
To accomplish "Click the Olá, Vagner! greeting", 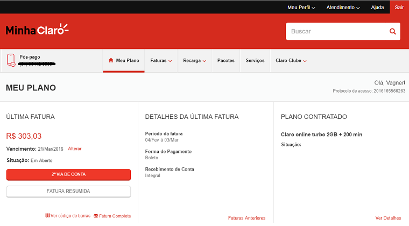I will click(390, 83).
